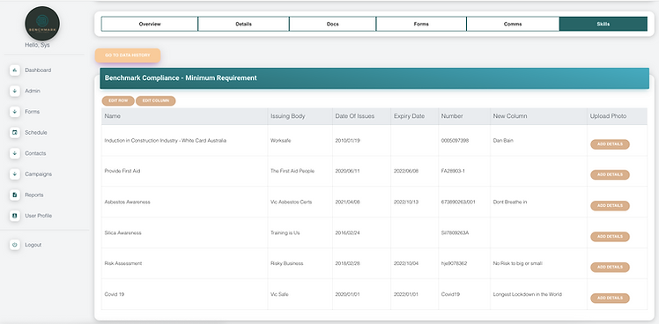Add details for White Card Australia row

[610, 144]
